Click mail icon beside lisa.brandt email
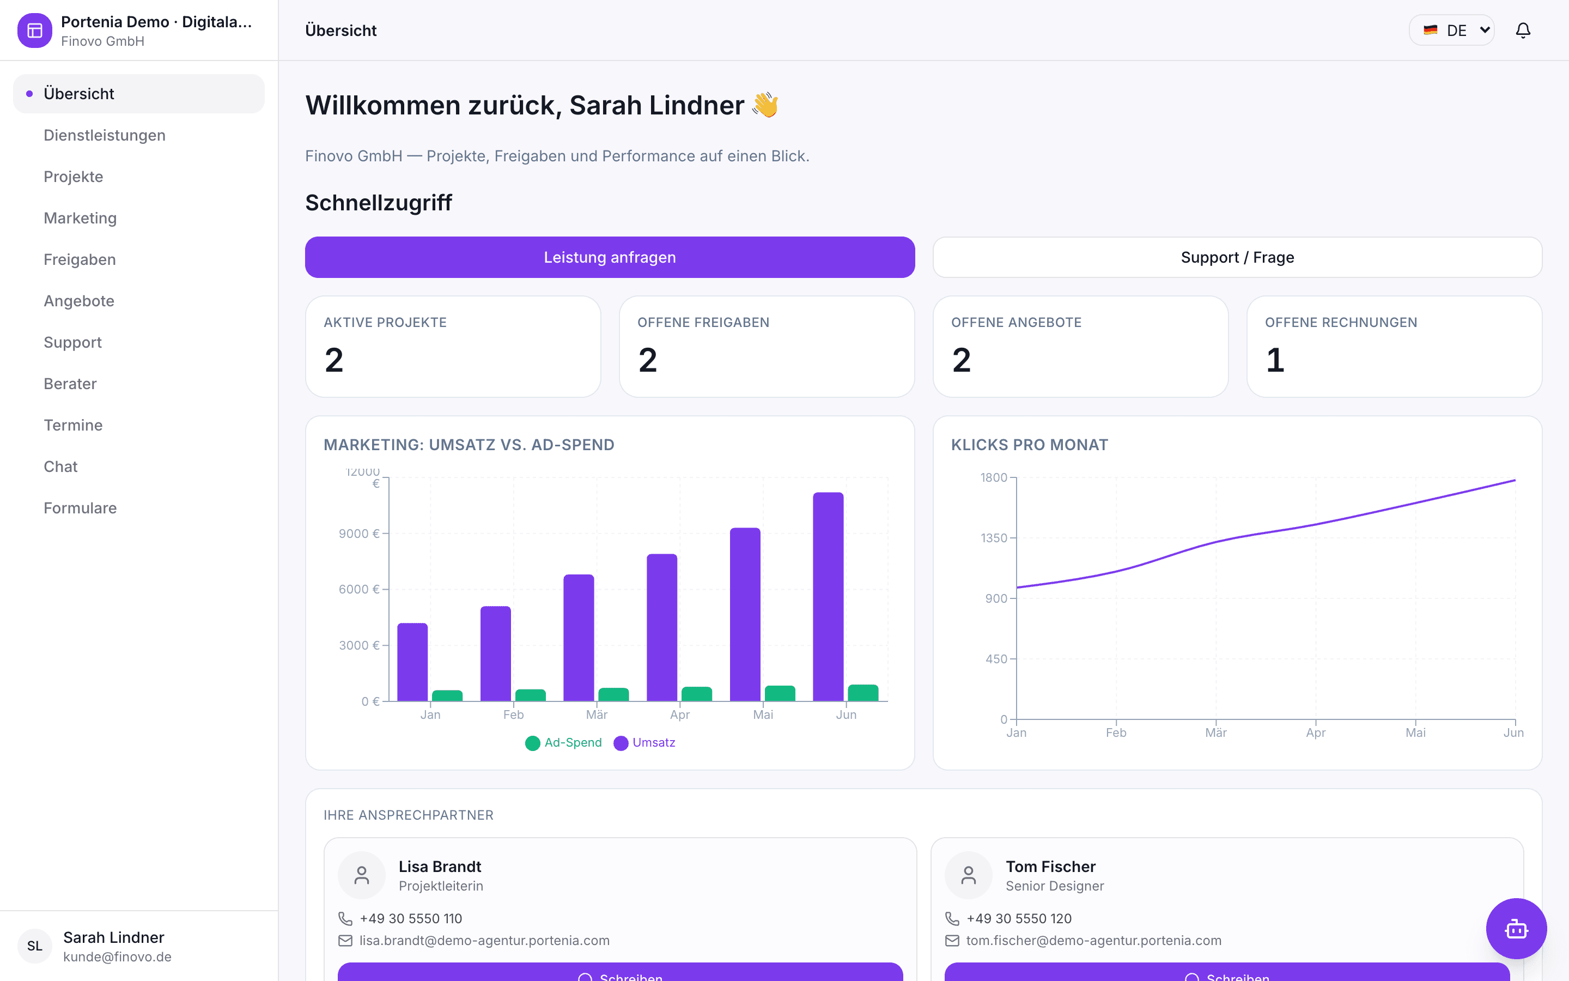Image resolution: width=1569 pixels, height=981 pixels. (345, 940)
